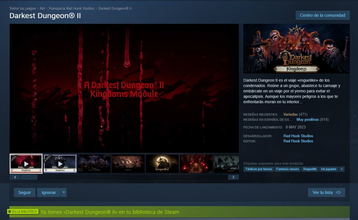Open 'Variadas' recent reviews summary
Screen dimensions: 358x220
pyautogui.click(x=291, y=114)
